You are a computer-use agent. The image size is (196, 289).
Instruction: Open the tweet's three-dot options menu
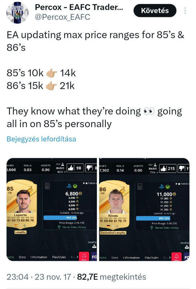[185, 11]
